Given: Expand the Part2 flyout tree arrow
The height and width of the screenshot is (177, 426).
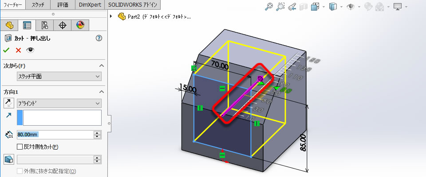Looking at the screenshot, I should tap(111, 16).
